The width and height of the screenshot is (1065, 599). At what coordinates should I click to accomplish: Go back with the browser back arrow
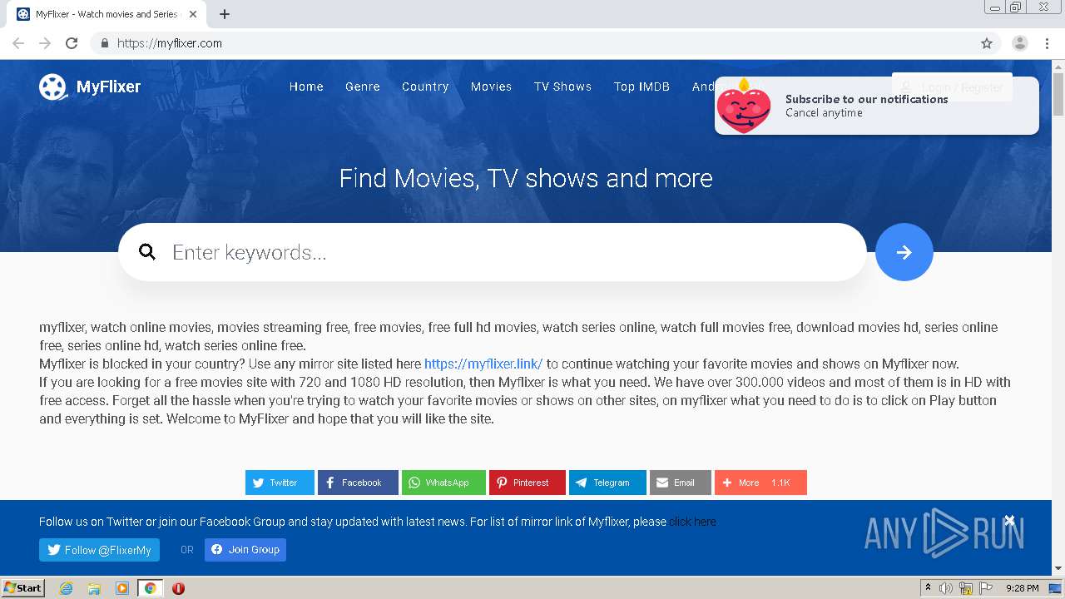tap(18, 43)
